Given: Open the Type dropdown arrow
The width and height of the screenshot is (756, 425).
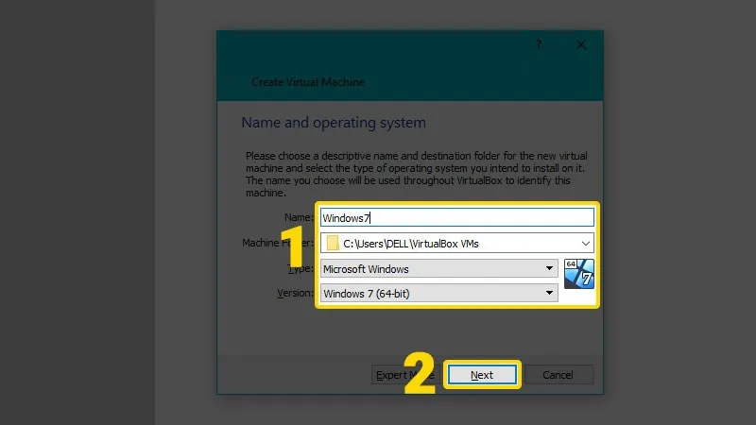Looking at the screenshot, I should coord(549,268).
